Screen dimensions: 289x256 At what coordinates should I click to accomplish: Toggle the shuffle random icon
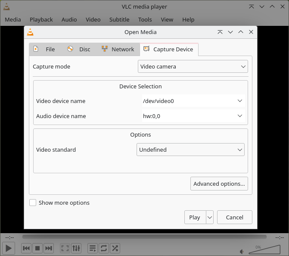[115, 248]
